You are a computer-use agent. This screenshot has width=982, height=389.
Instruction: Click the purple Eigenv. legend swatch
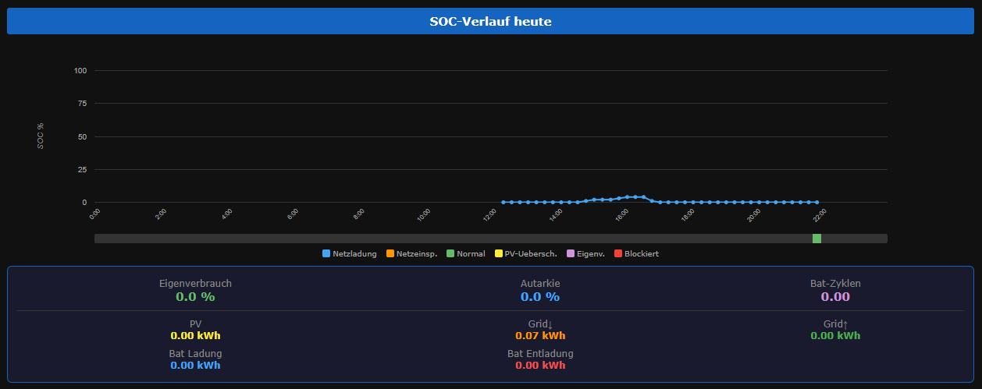[570, 253]
